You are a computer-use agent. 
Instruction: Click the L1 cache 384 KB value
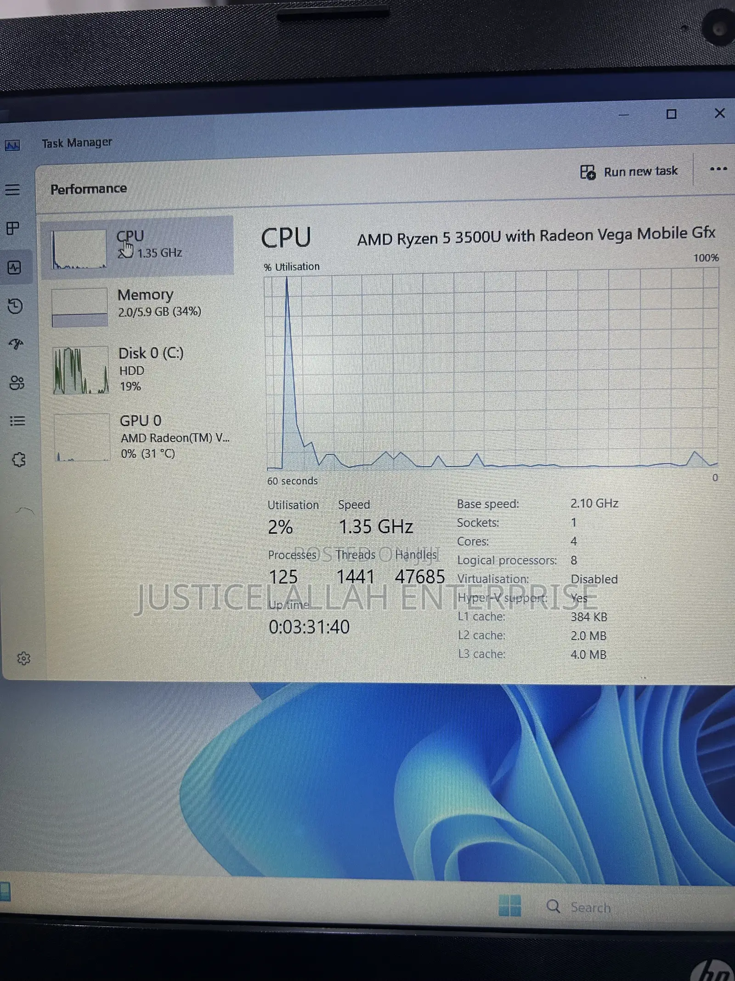[589, 617]
